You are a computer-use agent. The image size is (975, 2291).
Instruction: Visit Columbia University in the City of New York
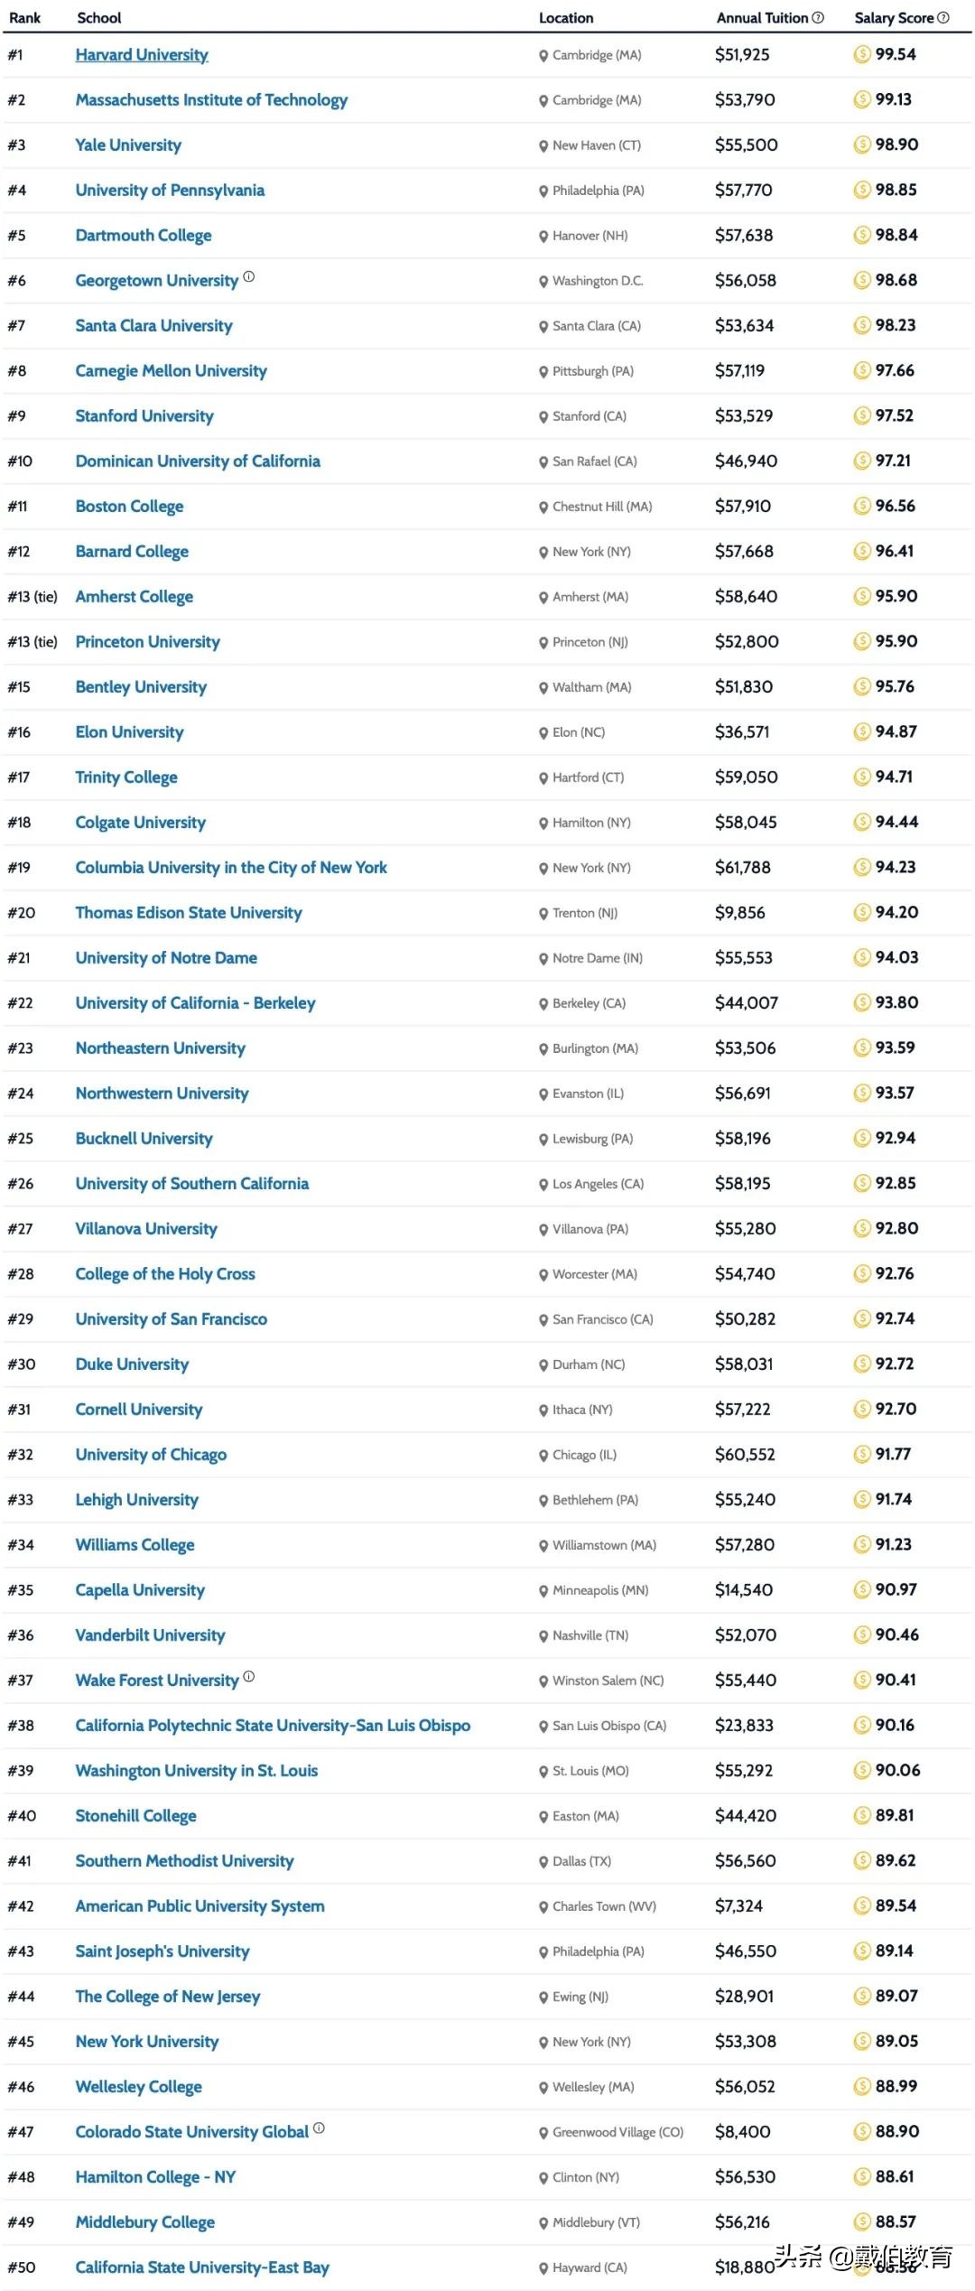coord(231,868)
